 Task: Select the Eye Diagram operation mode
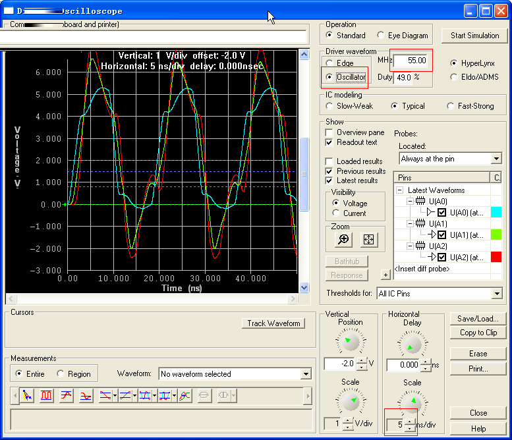click(382, 36)
